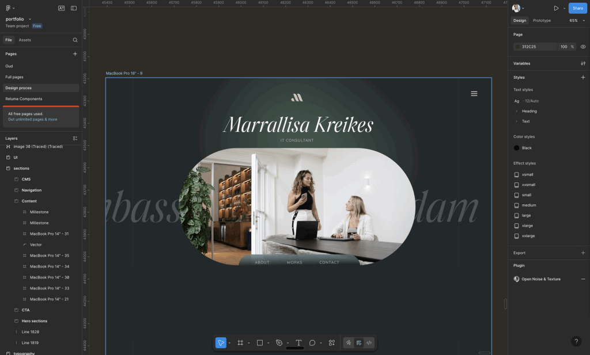Viewport: 590px width, 355px height.
Task: Toggle the left sidebar panel collapse
Action: [x=74, y=8]
